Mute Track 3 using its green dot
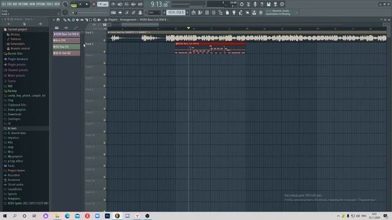Screen dimensions: 392x220 [105, 63]
